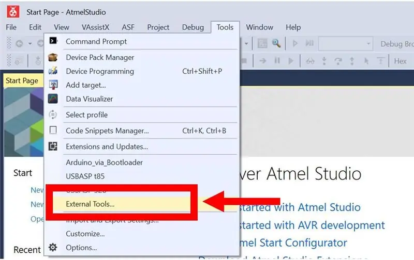
Task: Open Getting started with Atmel Studio link
Action: click(300, 207)
